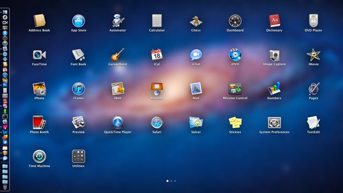The height and width of the screenshot is (193, 343).
Task: Open the Twitter bird icon in Dock
Action: click(5, 143)
